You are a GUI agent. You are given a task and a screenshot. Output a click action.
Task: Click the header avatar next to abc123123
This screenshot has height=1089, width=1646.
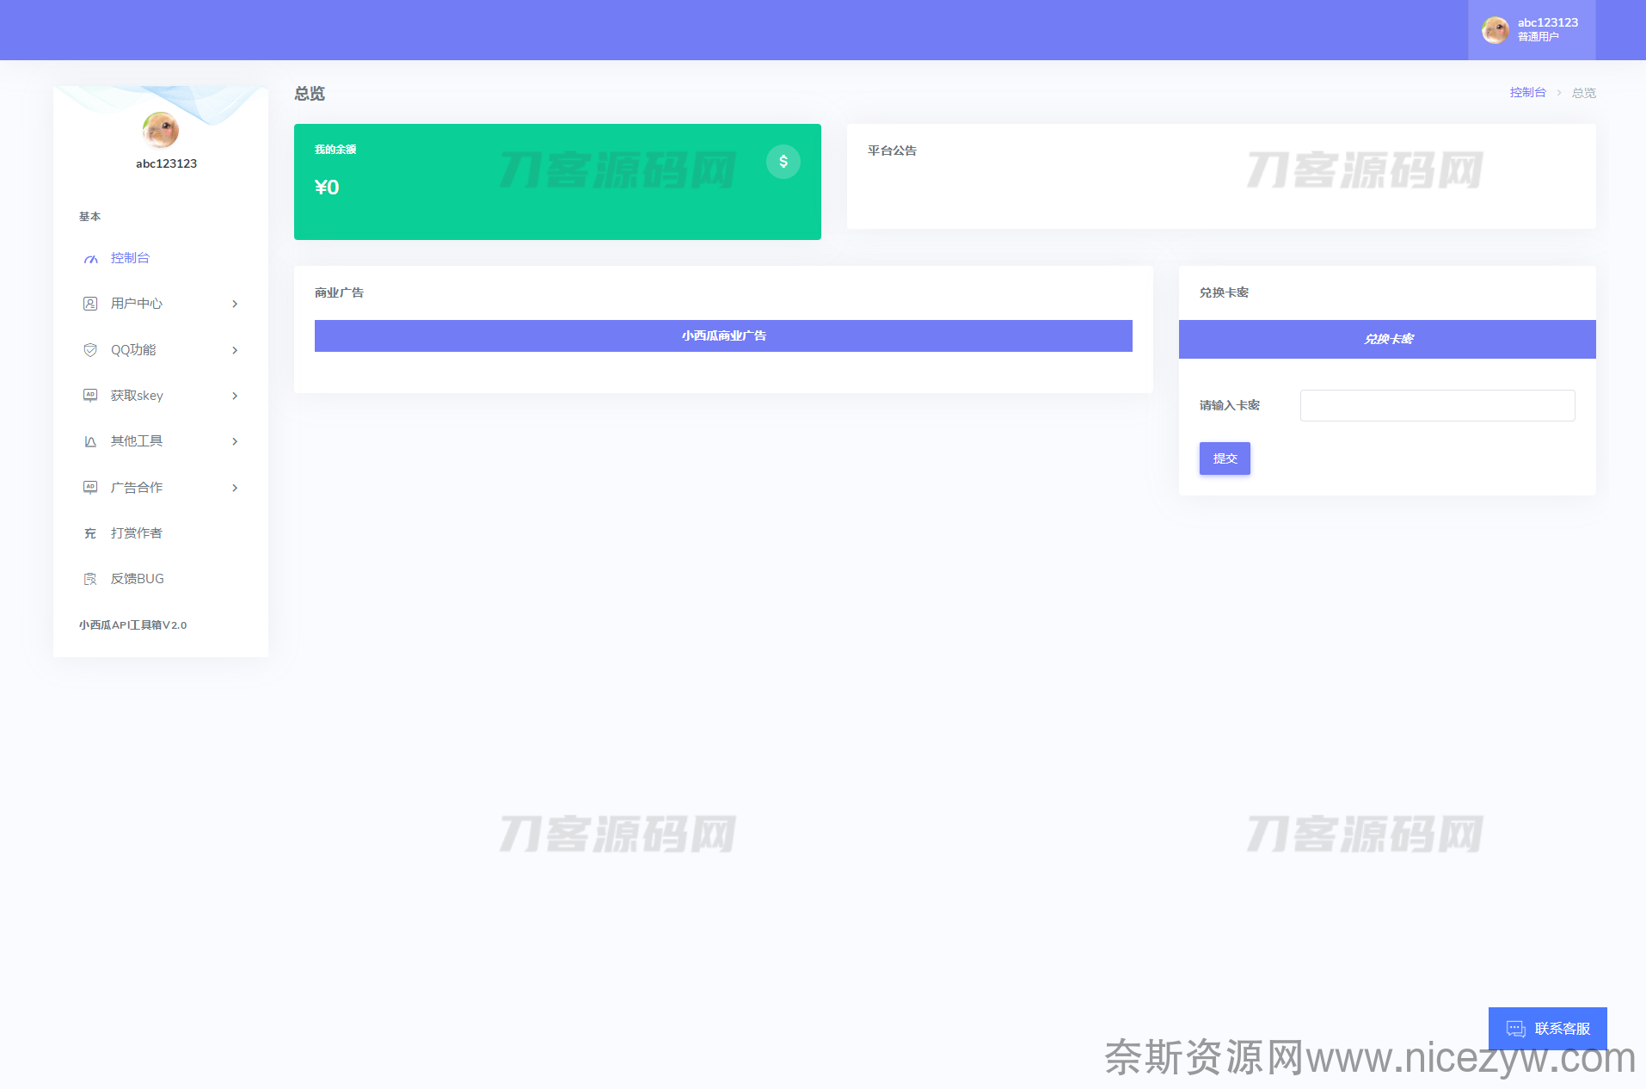coord(1496,30)
